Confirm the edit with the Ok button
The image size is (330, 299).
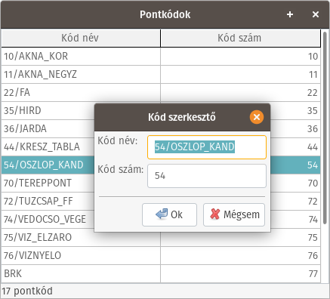pos(169,214)
